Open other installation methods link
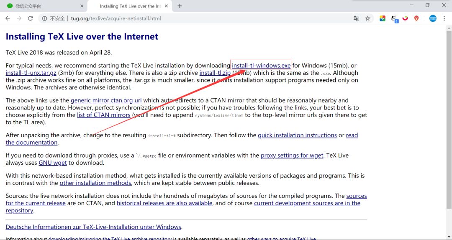 [95, 183]
